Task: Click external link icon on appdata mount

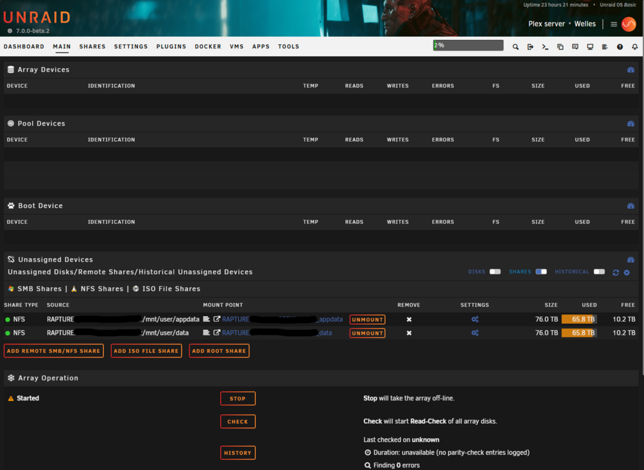Action: tap(216, 319)
